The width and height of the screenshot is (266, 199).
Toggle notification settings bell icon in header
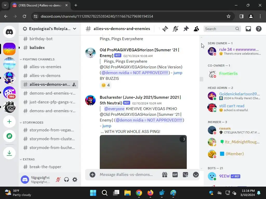(x=175, y=29)
